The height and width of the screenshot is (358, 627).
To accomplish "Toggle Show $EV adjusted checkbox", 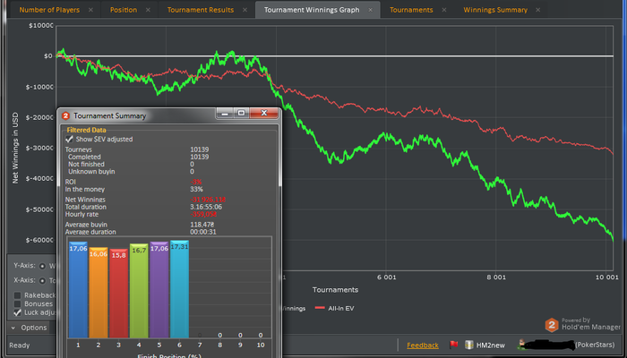I will pos(70,139).
